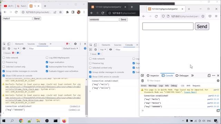Clear console in left DevTools
The height and width of the screenshot is (124, 221).
[9, 49]
